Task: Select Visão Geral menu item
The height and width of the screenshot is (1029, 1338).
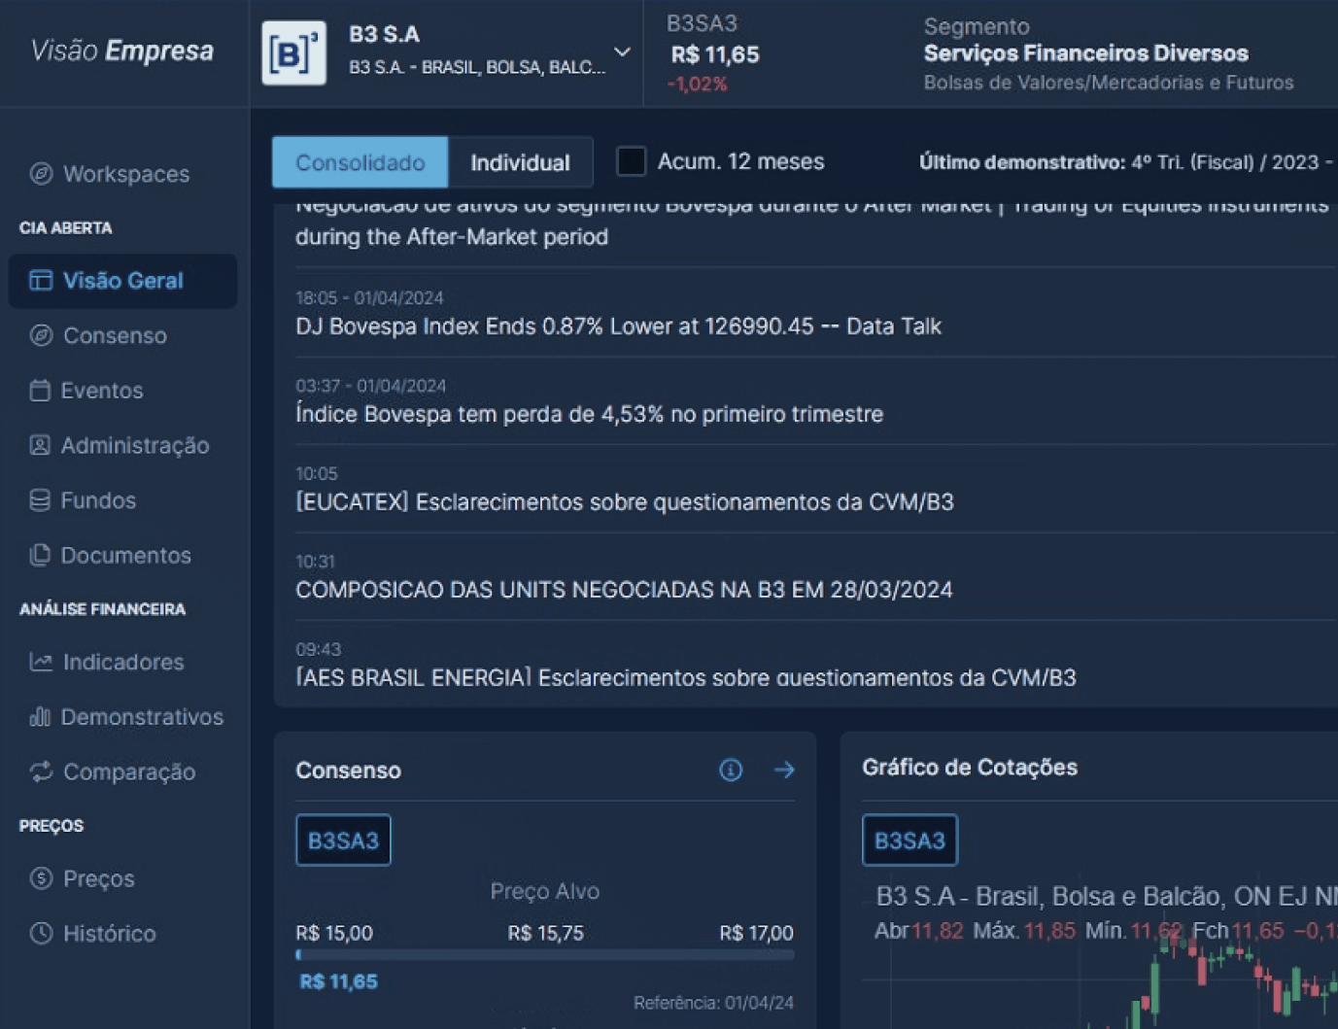Action: click(122, 281)
